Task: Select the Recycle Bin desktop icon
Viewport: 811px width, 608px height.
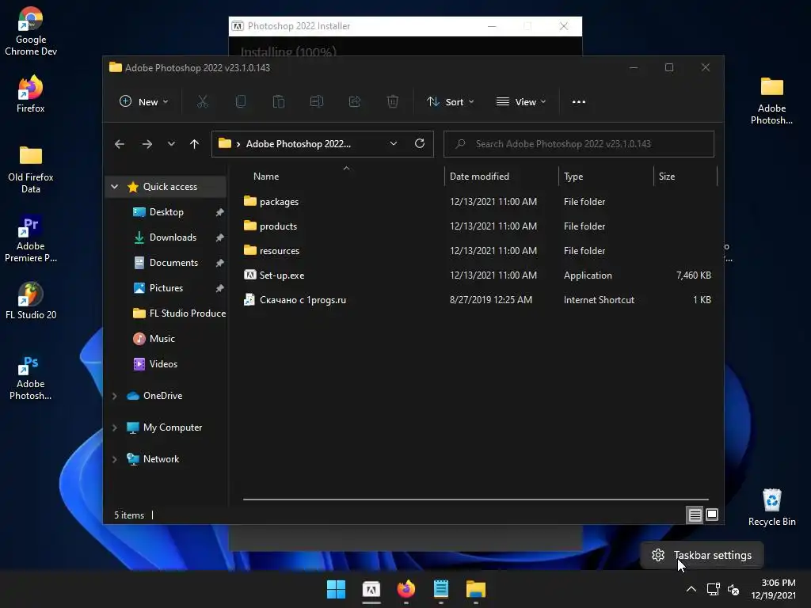Action: tap(771, 507)
